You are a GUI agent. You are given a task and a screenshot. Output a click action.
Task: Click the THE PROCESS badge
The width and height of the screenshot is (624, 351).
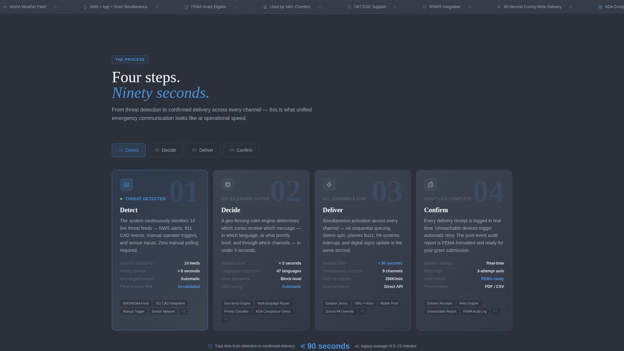(x=130, y=59)
